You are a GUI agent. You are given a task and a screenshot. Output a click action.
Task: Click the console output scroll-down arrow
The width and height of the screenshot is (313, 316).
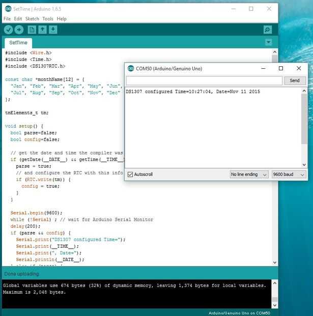tap(274, 305)
